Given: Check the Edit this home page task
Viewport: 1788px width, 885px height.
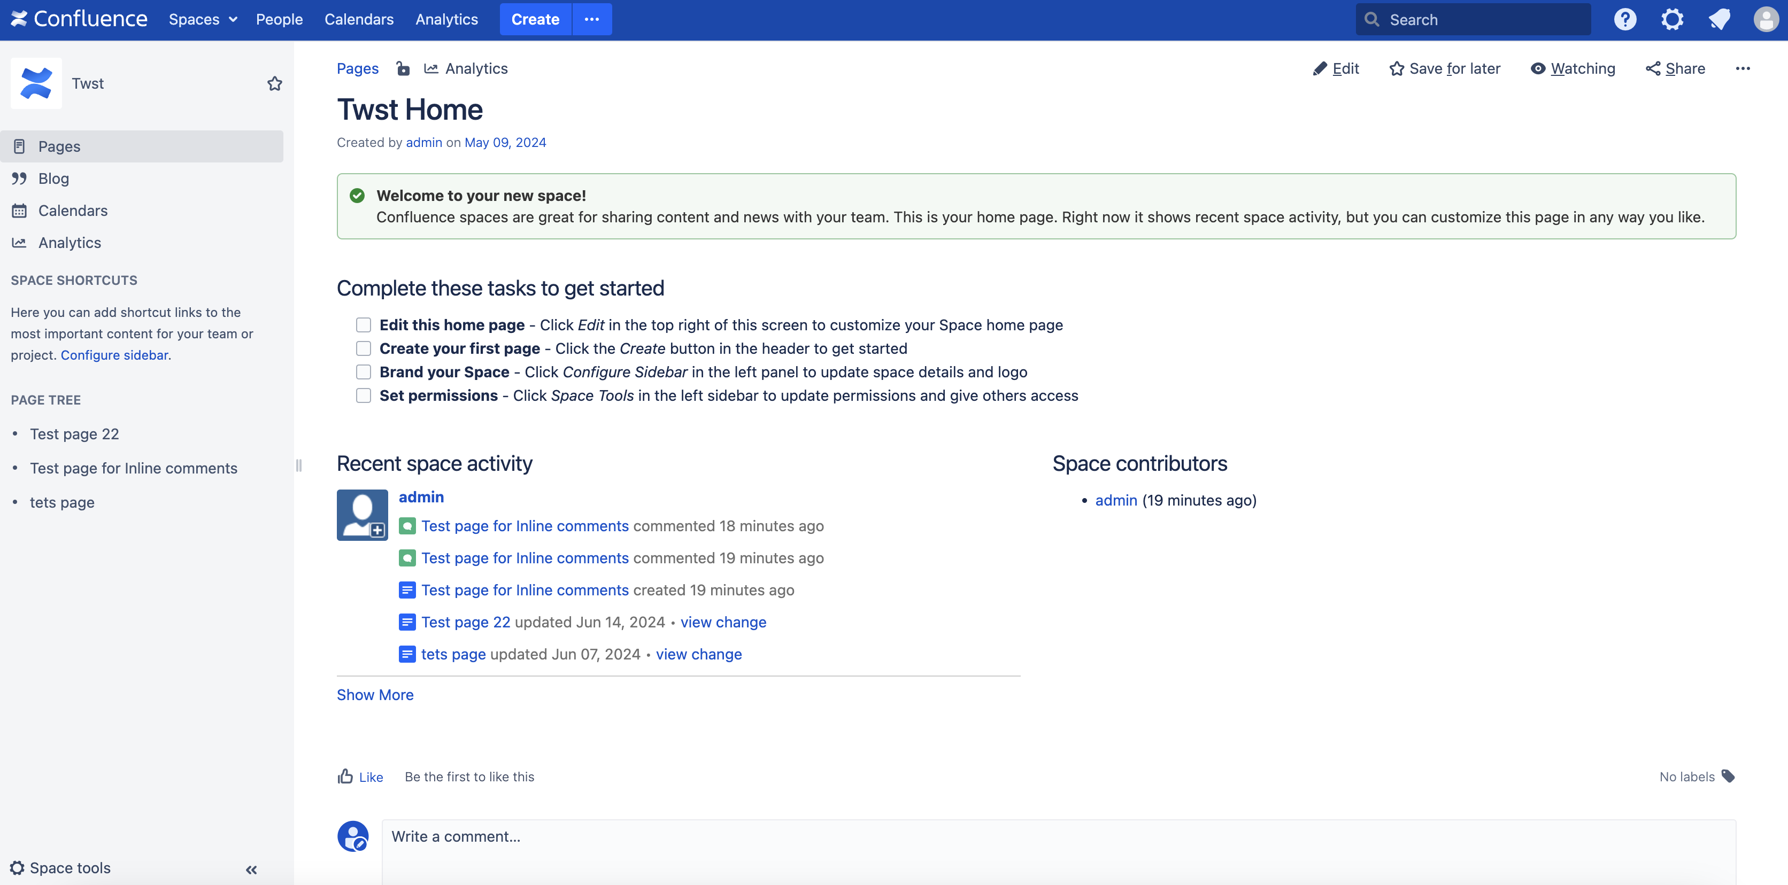Looking at the screenshot, I should pos(363,324).
